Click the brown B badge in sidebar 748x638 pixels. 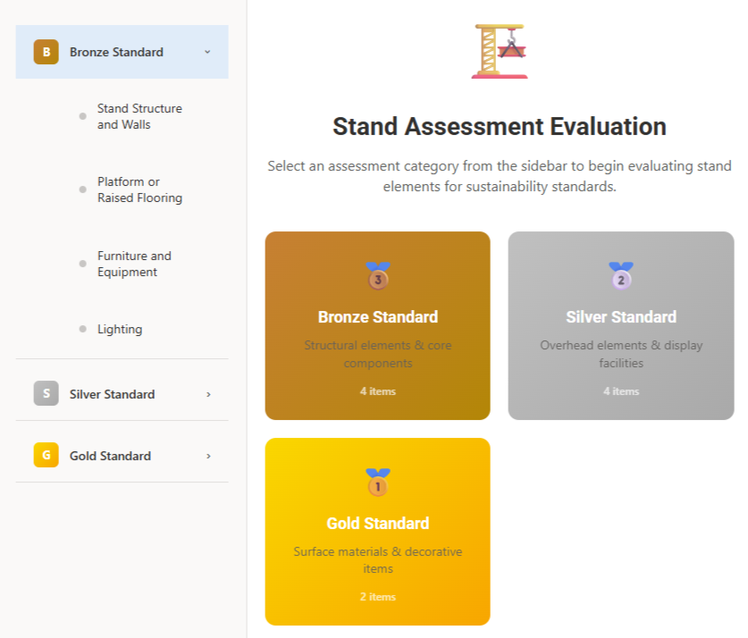click(46, 52)
